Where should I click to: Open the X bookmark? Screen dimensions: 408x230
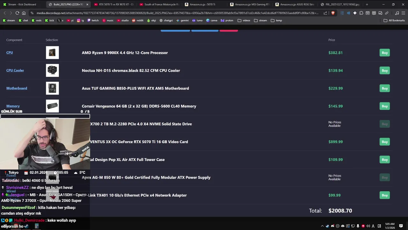(x=60, y=20)
